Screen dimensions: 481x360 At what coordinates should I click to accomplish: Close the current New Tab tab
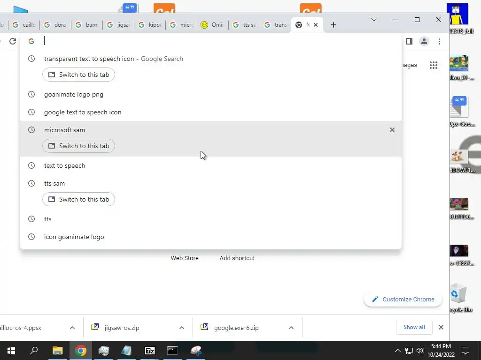point(316,25)
